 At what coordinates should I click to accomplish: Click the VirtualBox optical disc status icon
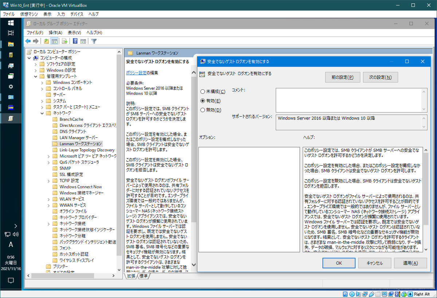pyautogui.click(x=352, y=294)
